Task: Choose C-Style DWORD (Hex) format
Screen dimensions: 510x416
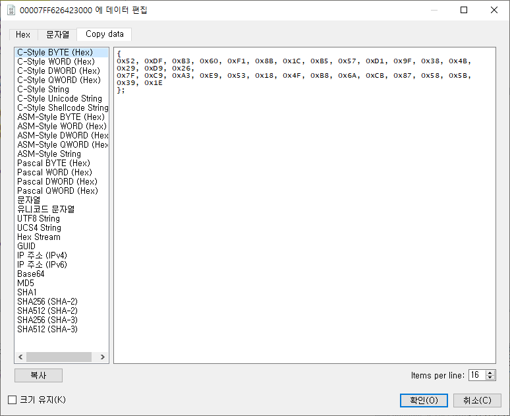Action: 62,71
